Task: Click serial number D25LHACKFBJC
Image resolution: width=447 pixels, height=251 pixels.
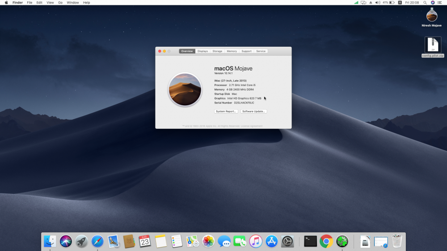Action: 244,103
